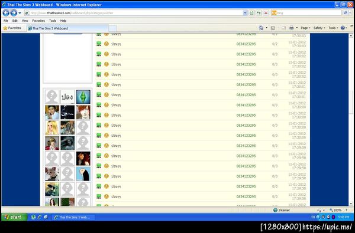
Task: Open the Favorites menu in menu bar
Action: pyautogui.click(x=38, y=21)
